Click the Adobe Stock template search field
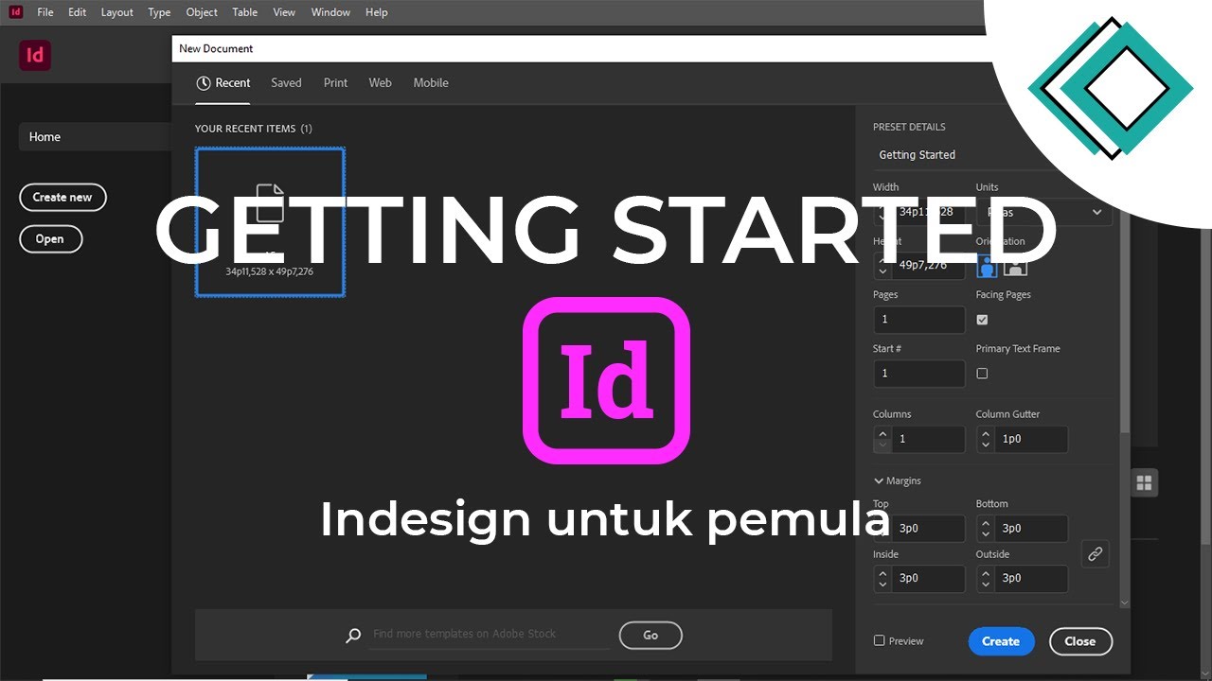Viewport: 1212px width, 681px height. [490, 634]
